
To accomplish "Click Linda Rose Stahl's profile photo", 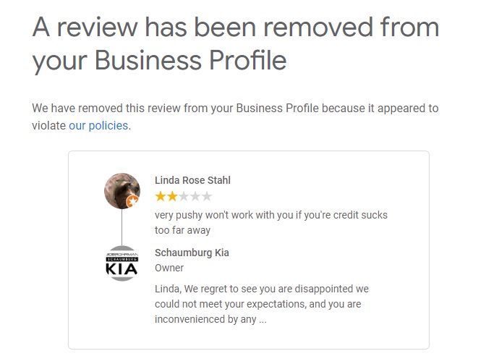I will [x=121, y=190].
